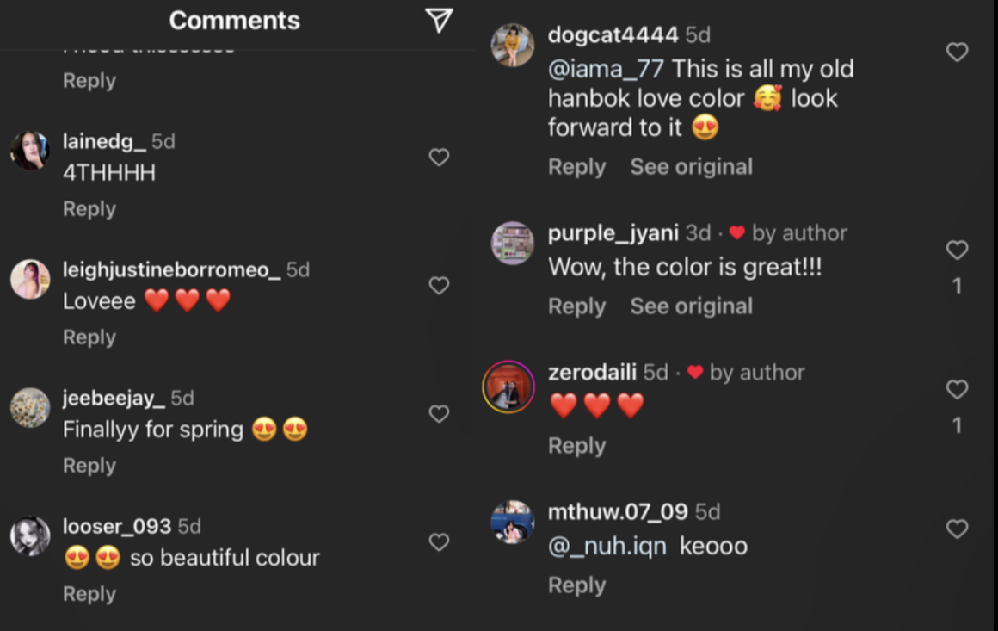Like dogcat4444's hanbok comment
Screen dimensions: 998x631
click(x=957, y=53)
